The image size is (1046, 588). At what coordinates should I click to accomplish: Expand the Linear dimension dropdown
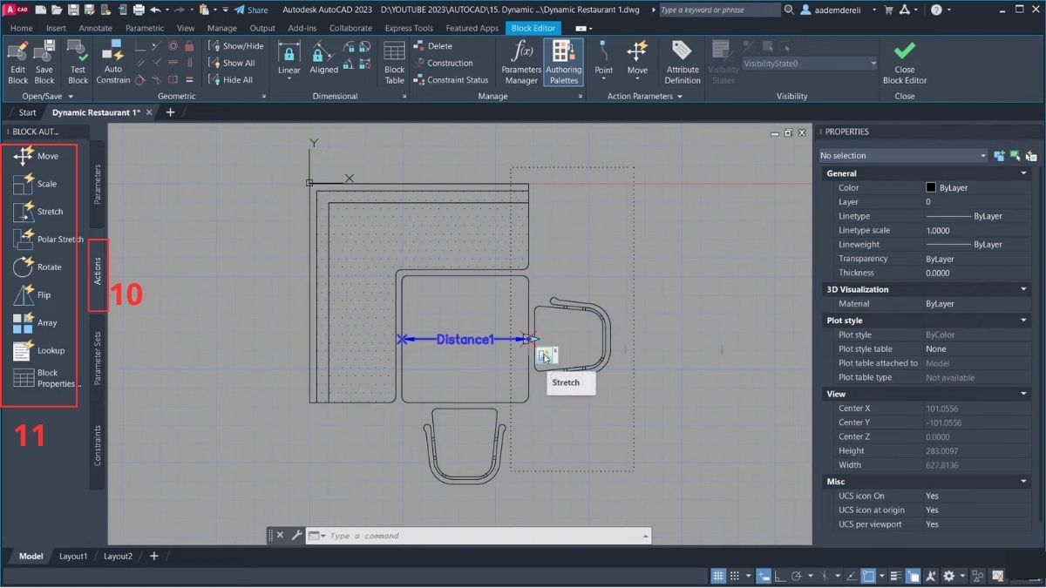coord(288,78)
